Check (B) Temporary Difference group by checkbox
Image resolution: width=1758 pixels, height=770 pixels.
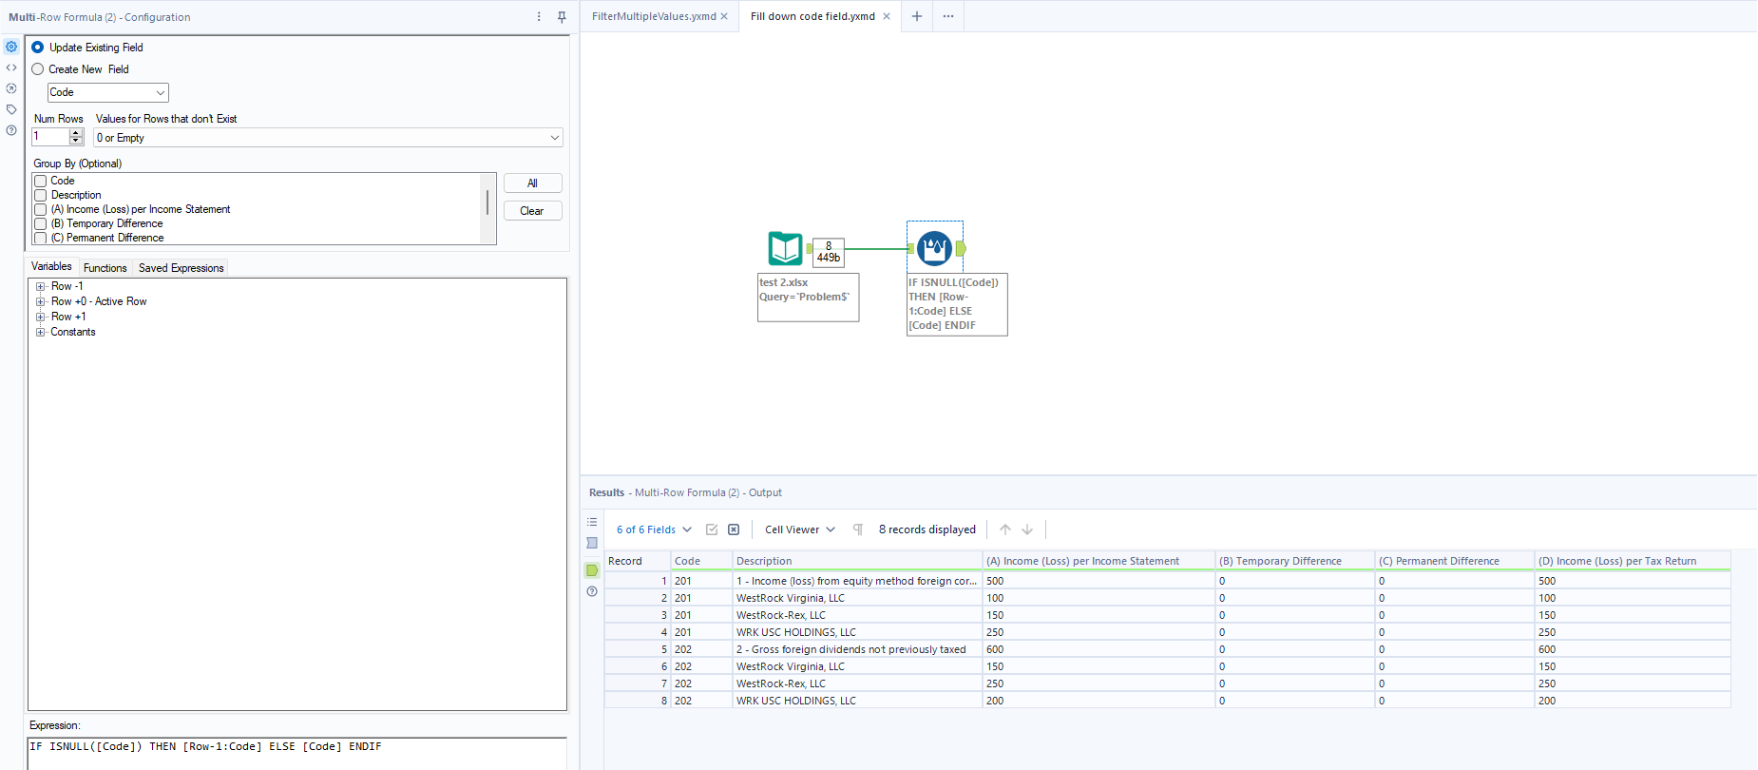41,223
